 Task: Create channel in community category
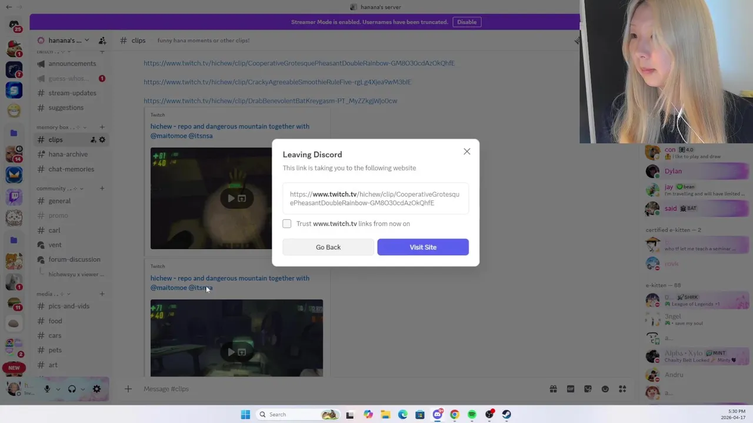click(102, 189)
